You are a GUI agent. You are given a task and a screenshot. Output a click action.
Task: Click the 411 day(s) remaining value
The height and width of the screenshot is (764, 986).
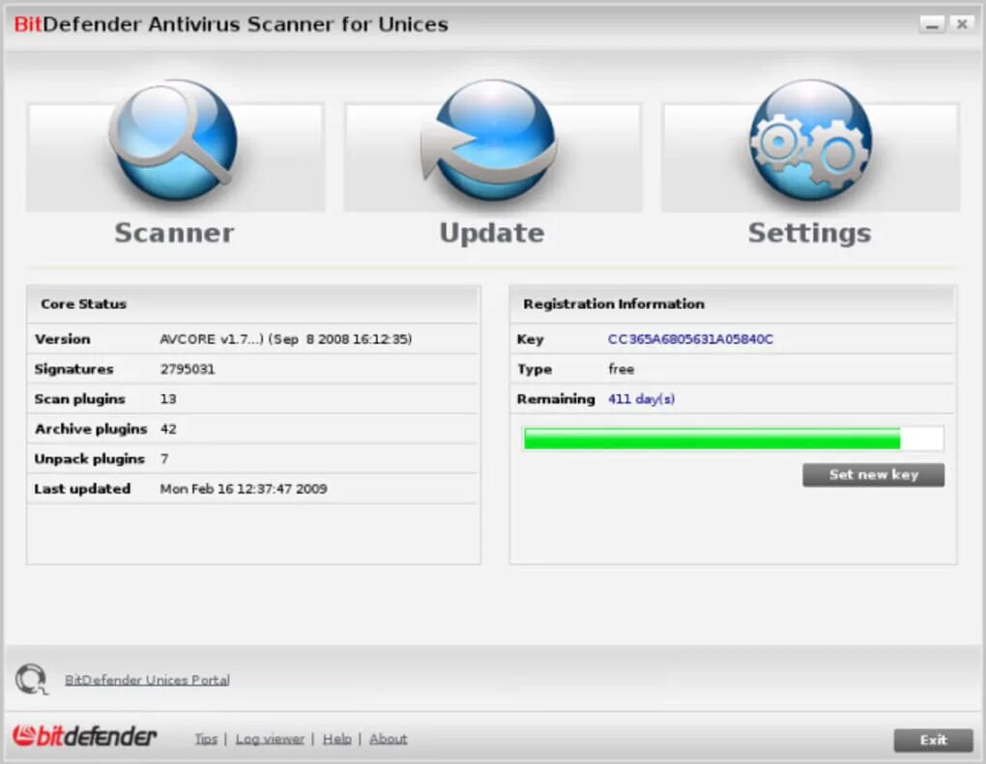point(642,399)
